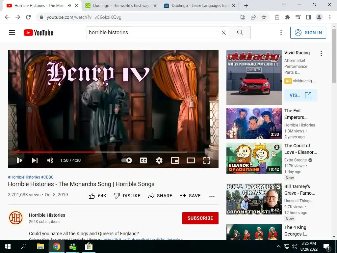Click the SIGN IN button
This screenshot has height=253, width=337.
[x=308, y=33]
